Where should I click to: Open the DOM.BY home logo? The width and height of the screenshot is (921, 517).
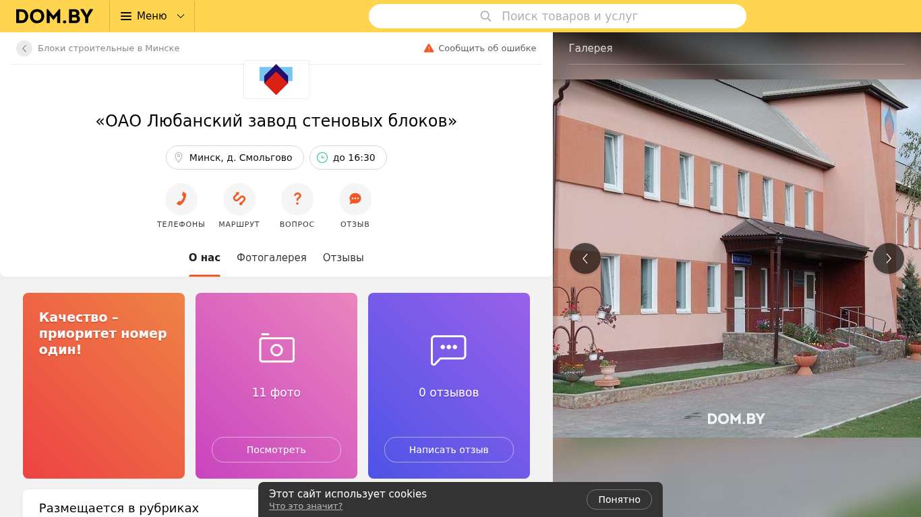pos(55,16)
